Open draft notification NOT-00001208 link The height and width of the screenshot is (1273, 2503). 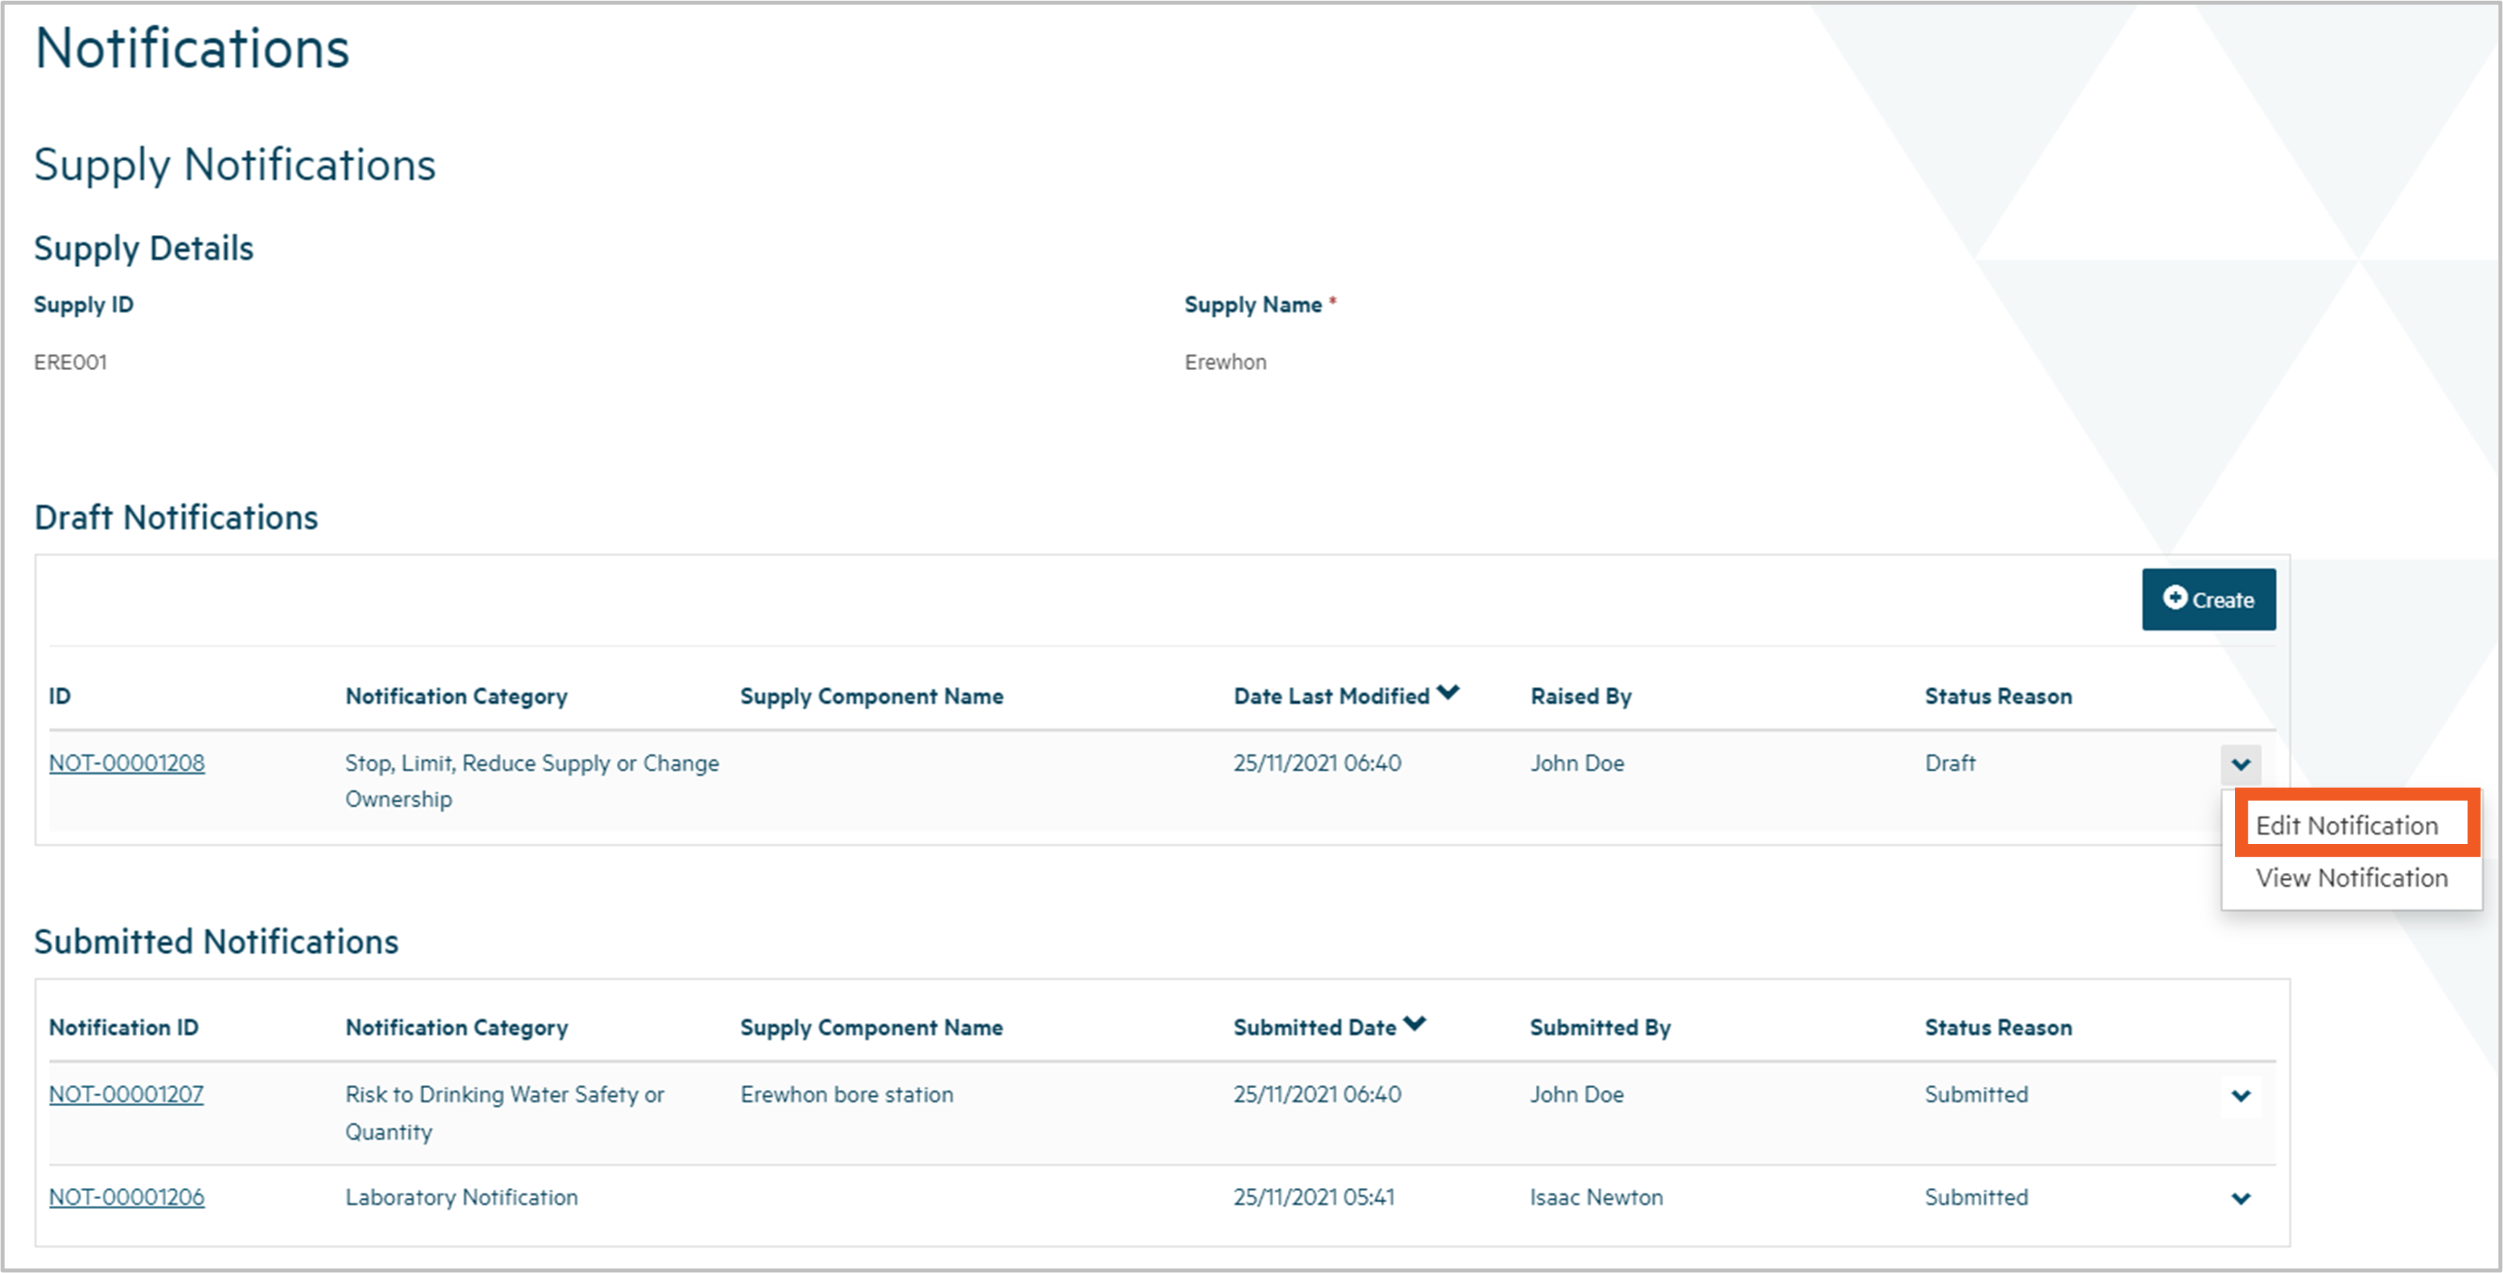(126, 763)
